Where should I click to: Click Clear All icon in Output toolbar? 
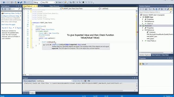(x=85, y=81)
